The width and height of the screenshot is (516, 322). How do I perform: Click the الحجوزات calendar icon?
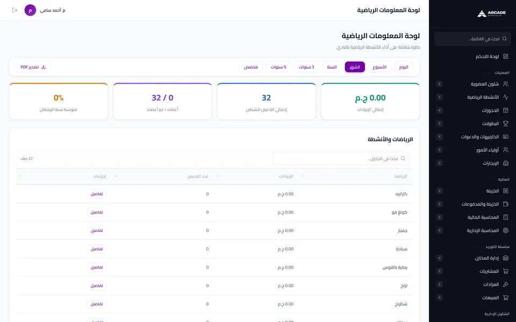coord(506,111)
